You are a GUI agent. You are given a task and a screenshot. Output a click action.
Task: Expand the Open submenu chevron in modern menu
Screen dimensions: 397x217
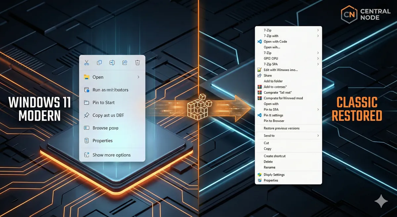pos(138,77)
